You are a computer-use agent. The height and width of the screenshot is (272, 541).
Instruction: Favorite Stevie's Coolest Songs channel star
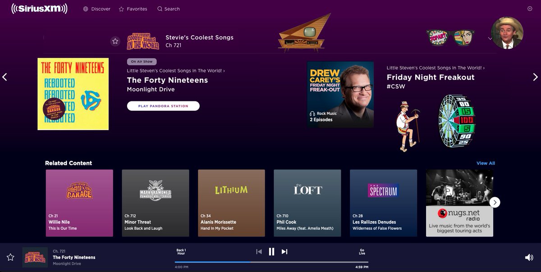click(x=115, y=41)
